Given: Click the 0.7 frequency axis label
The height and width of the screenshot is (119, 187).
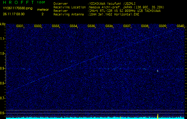Looking at the screenshot, I should [x=3, y=98].
